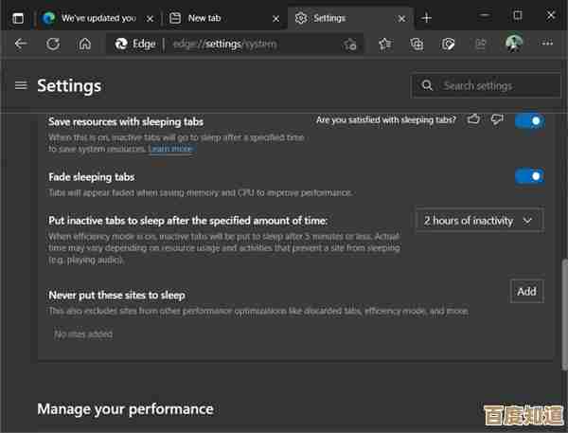
Task: Click the browser back arrow
Action: coord(21,44)
